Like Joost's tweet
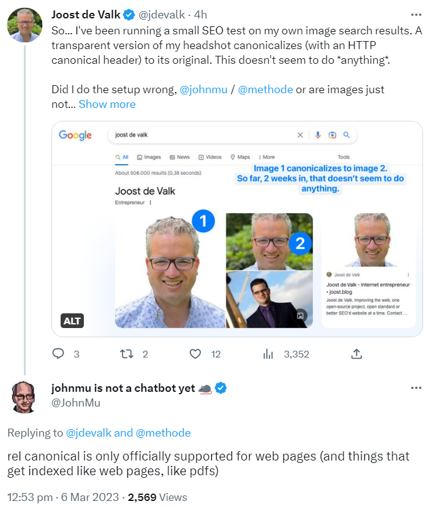Image resolution: width=431 pixels, height=512 pixels. [195, 353]
